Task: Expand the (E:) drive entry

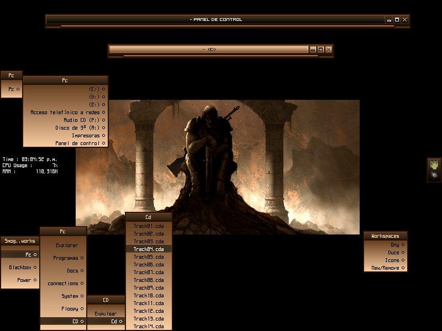Action: (x=65, y=104)
